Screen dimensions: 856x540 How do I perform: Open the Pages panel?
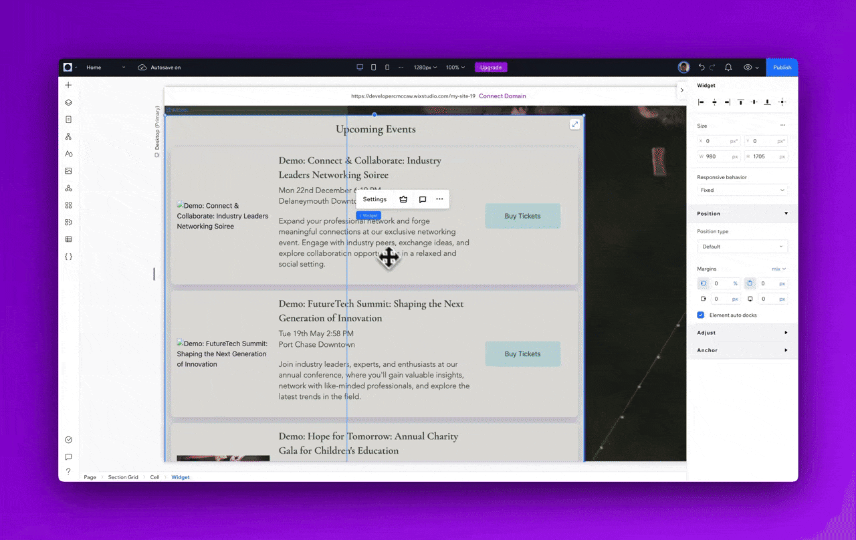[x=68, y=119]
